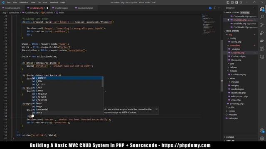
Task: Toggle Panel layout button
Action: 232,2
